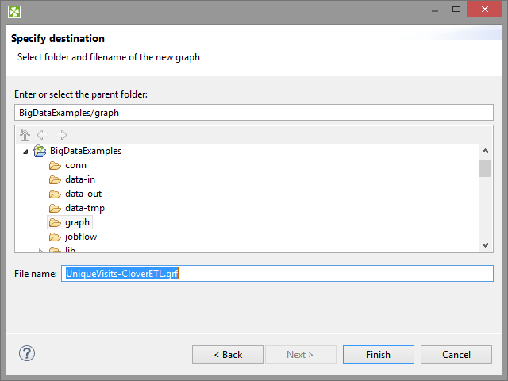
Task: Go back with the Back button
Action: coord(228,354)
